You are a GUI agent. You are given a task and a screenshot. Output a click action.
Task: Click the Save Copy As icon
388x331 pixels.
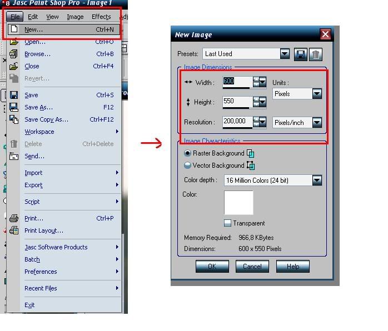click(14, 119)
